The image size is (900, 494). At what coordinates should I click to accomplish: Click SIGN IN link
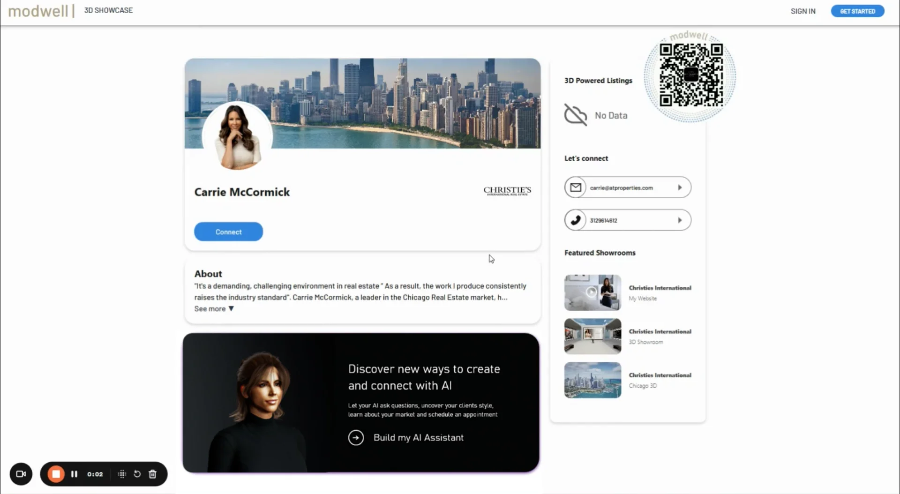(803, 11)
